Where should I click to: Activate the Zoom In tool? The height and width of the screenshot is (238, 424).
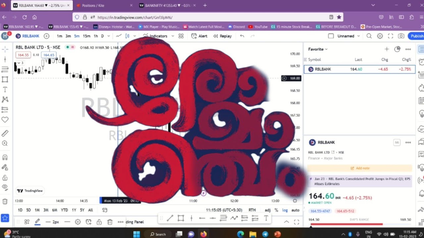point(5,143)
